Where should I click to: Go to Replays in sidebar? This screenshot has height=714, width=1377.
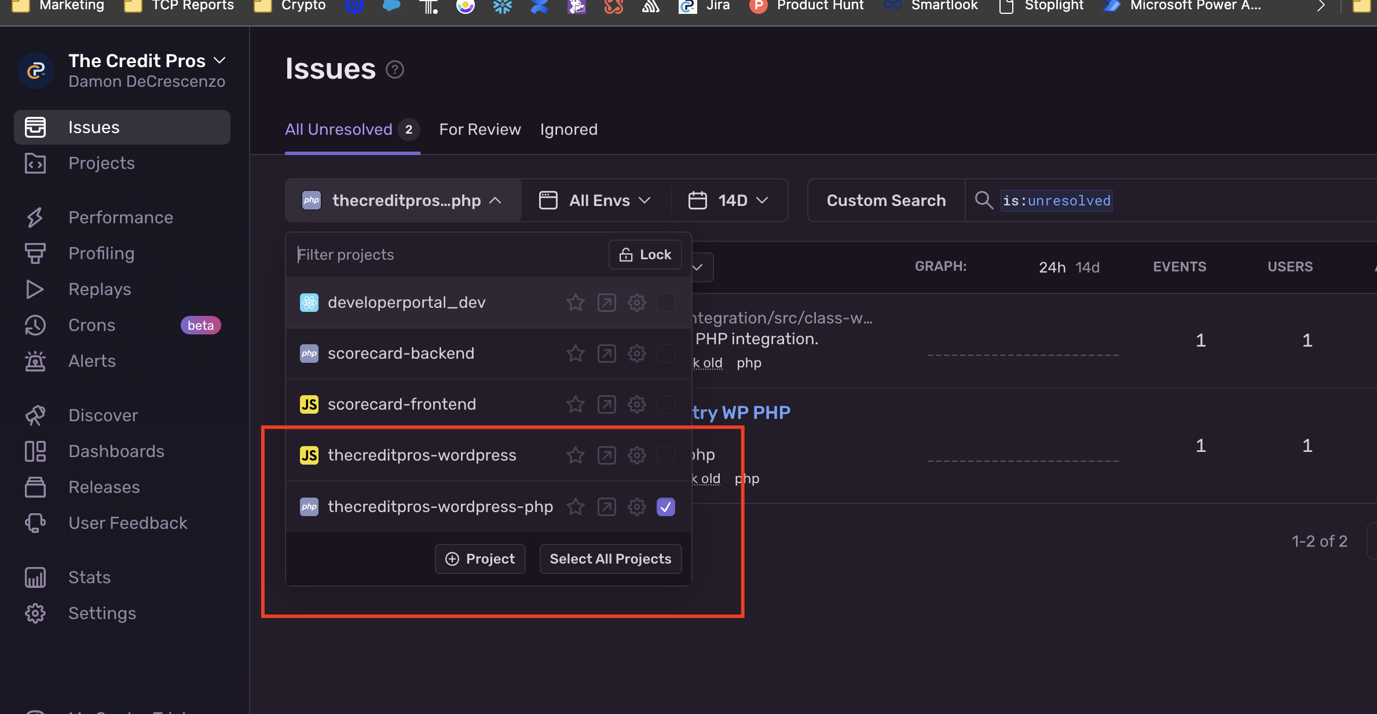coord(122,289)
